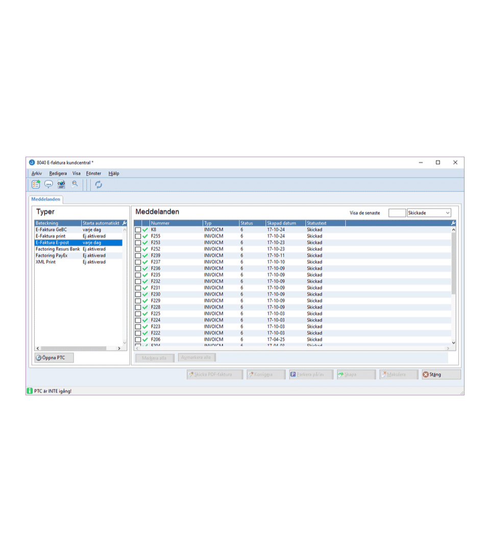Click the Korrigera button
Image resolution: width=490 pixels, height=552 pixels.
pyautogui.click(x=266, y=374)
